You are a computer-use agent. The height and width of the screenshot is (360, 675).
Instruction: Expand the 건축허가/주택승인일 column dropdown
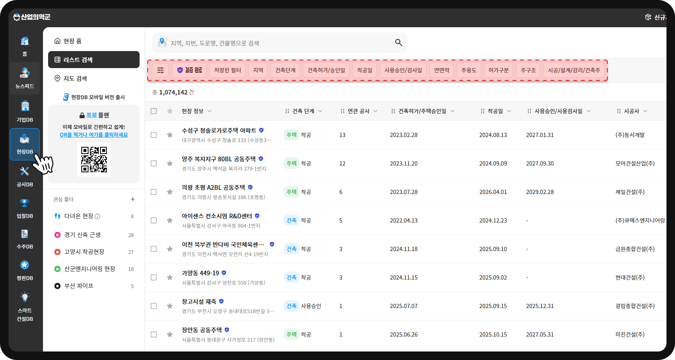[x=452, y=111]
